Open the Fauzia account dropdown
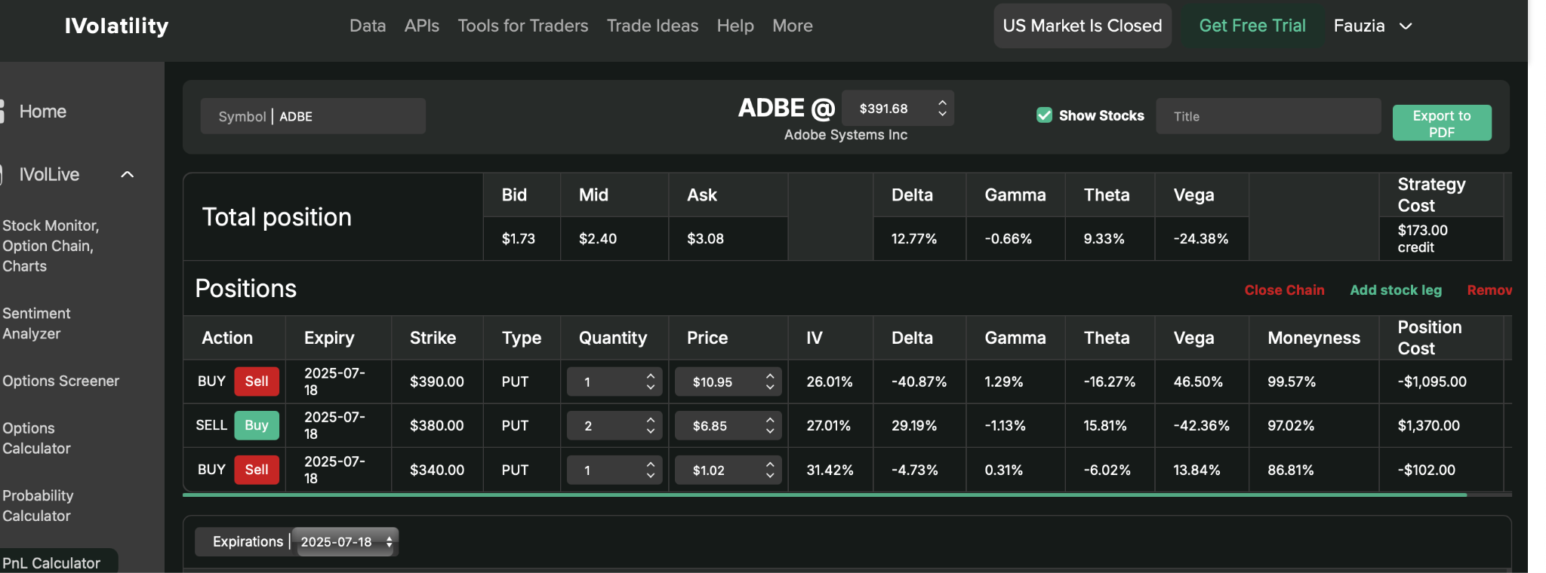Screen dimensions: 1546x573 pyautogui.click(x=1372, y=26)
